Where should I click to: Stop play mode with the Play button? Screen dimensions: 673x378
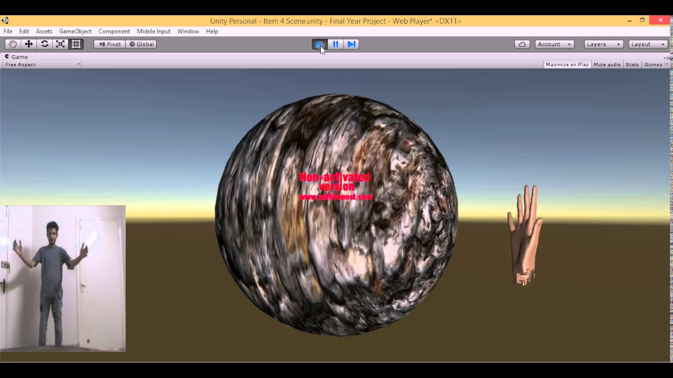320,44
